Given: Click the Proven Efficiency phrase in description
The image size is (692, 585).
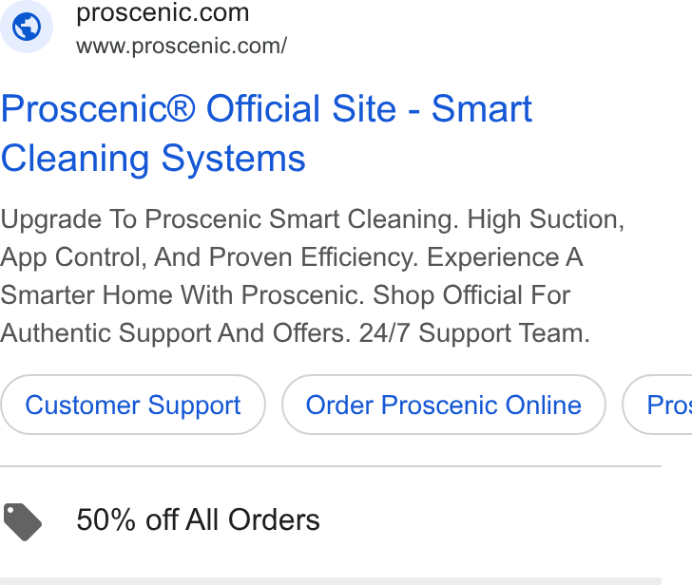Looking at the screenshot, I should [314, 257].
